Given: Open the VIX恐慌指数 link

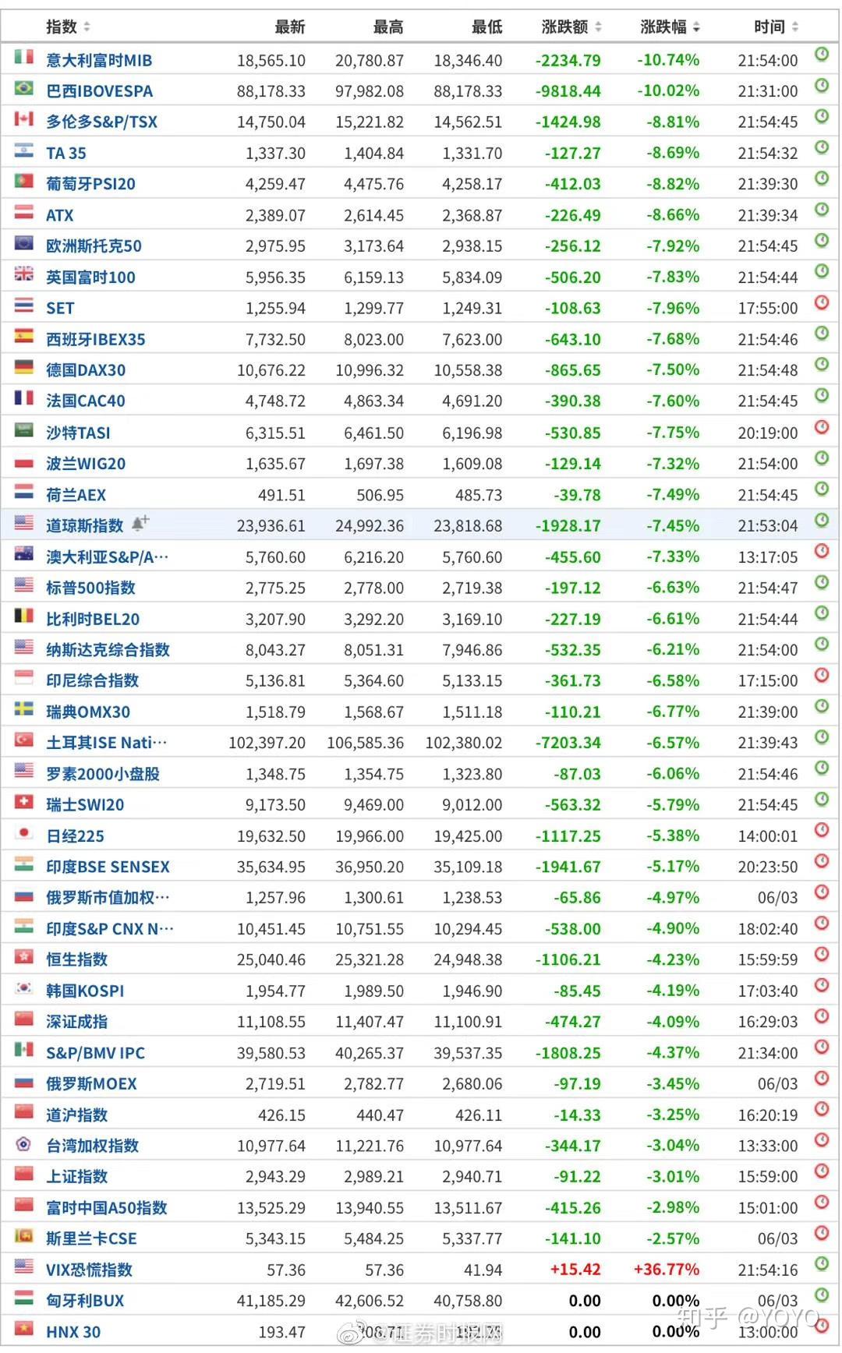Looking at the screenshot, I should click(90, 1270).
